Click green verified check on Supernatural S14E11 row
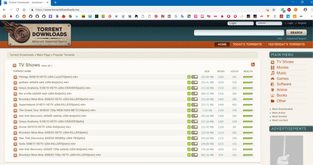The width and height of the screenshot is (313, 165). coord(189,105)
